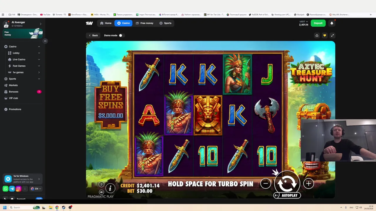The image size is (376, 211).
Task: Toggle the Demo mode switch
Action: point(121,35)
